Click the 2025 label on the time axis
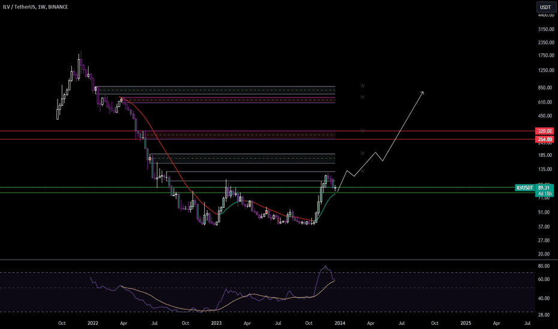Screen dimensions: 558x329 [465, 323]
